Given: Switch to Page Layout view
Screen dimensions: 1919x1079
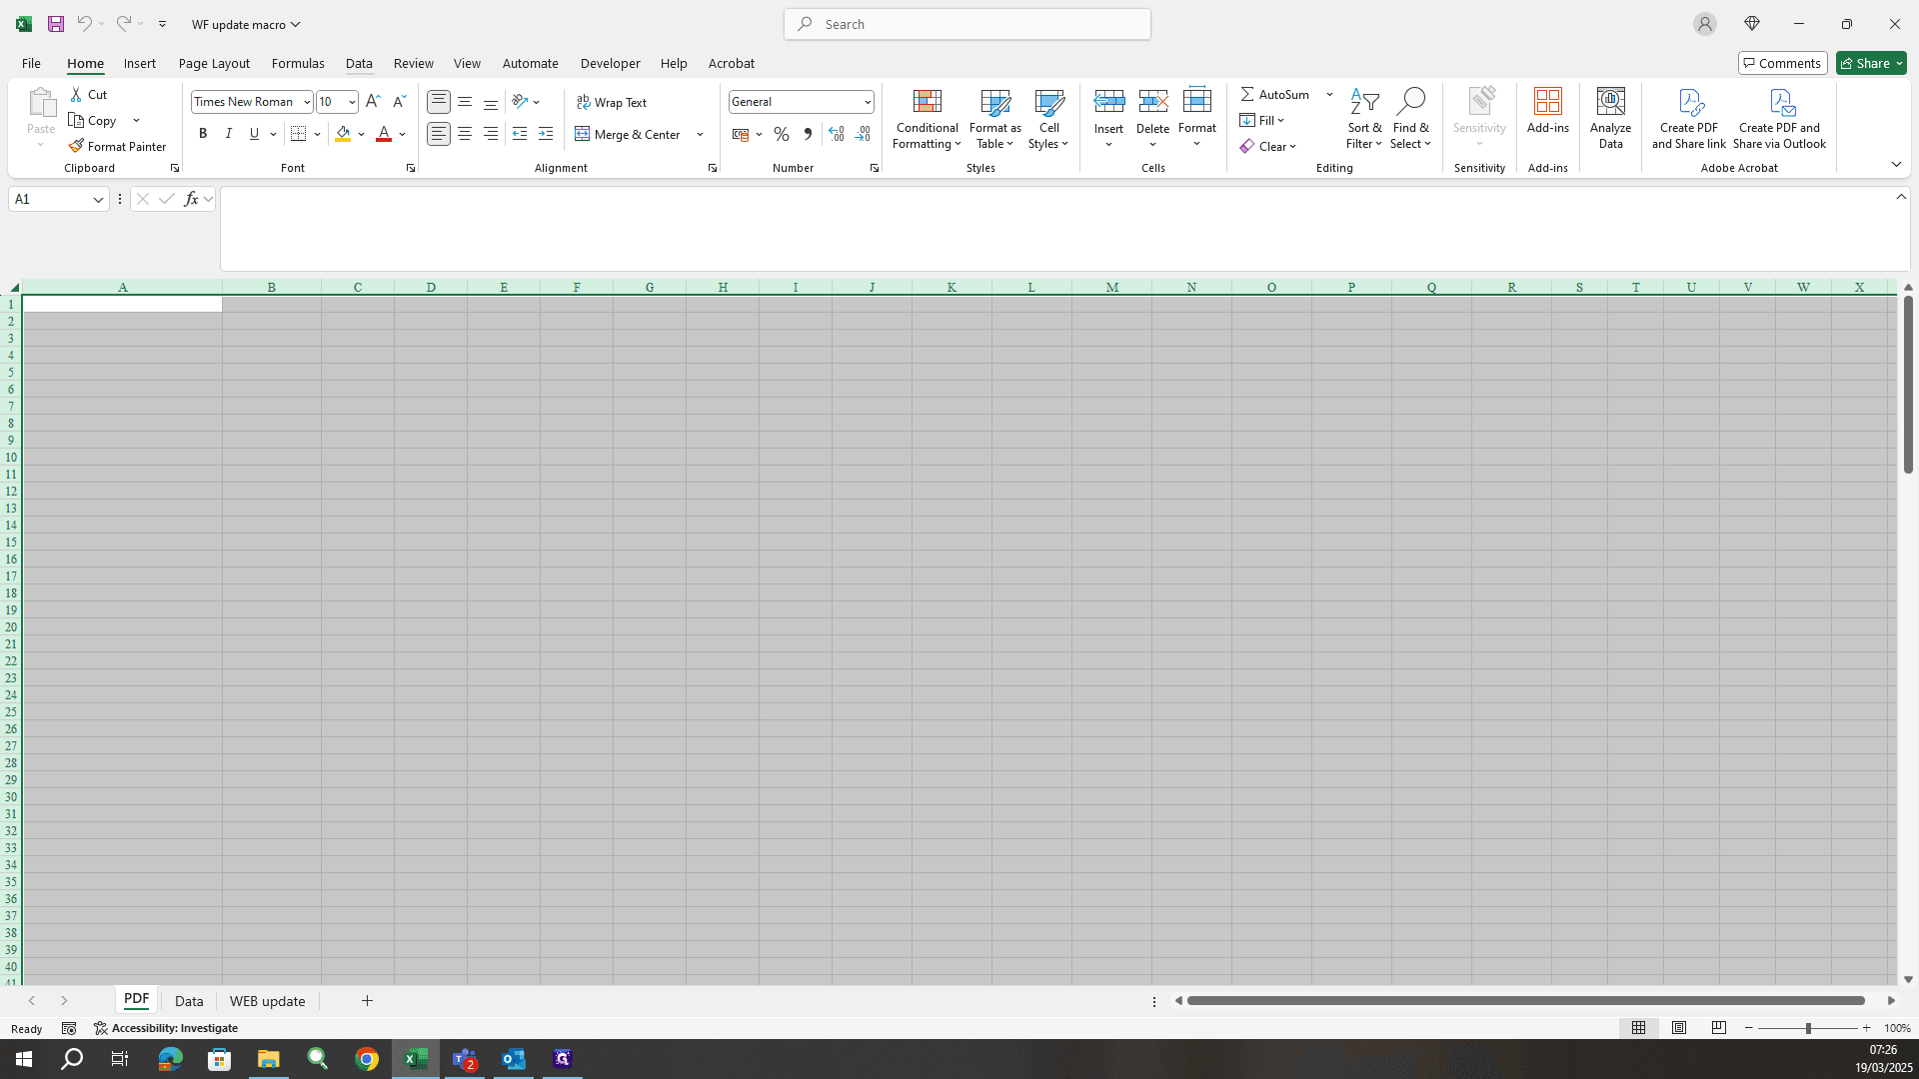Looking at the screenshot, I should 1679,1028.
